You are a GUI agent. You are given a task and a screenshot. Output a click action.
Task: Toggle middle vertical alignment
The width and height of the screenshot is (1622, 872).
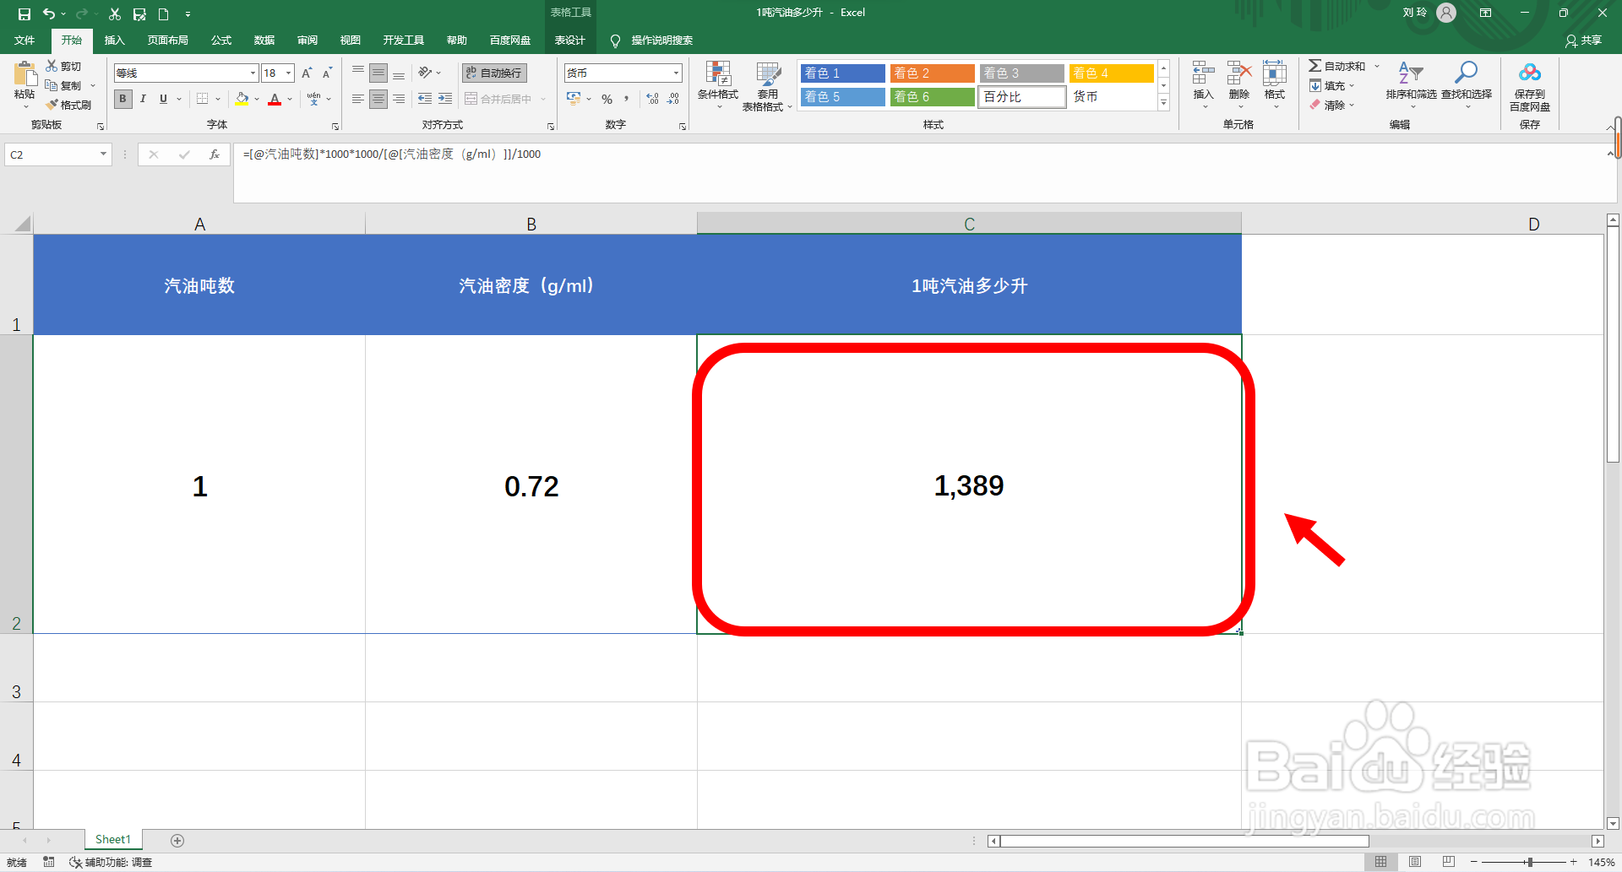378,73
